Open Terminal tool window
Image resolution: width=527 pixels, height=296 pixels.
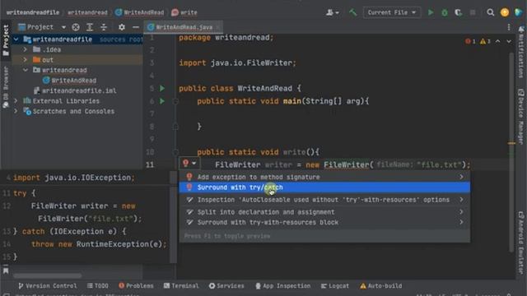coord(181,286)
